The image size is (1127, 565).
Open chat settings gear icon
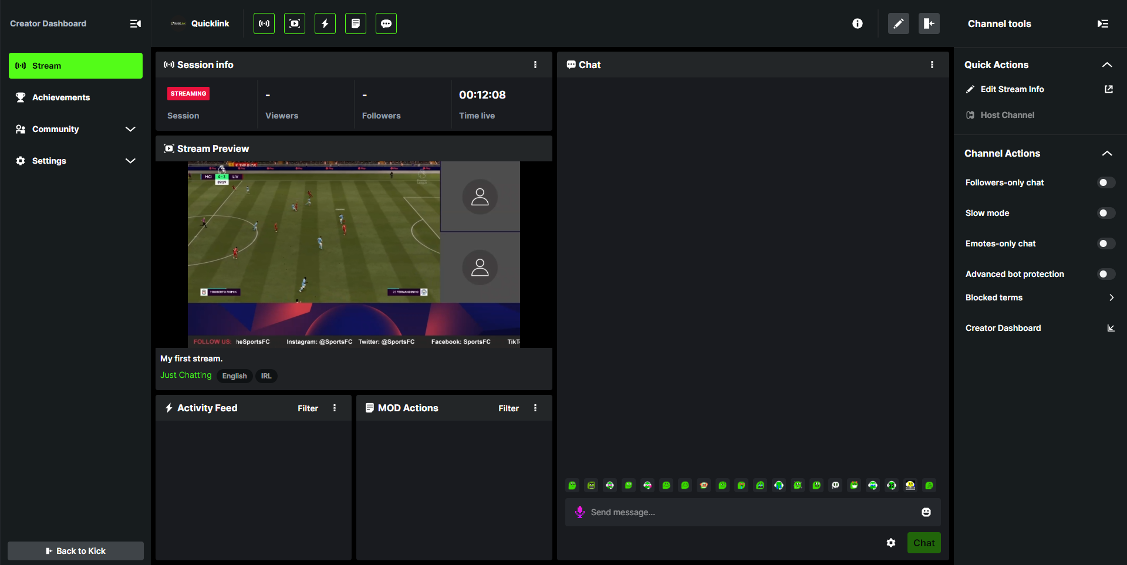tap(891, 543)
